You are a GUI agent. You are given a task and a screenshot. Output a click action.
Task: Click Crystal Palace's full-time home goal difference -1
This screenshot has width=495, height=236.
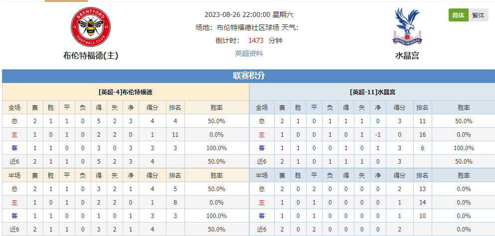tap(377, 135)
